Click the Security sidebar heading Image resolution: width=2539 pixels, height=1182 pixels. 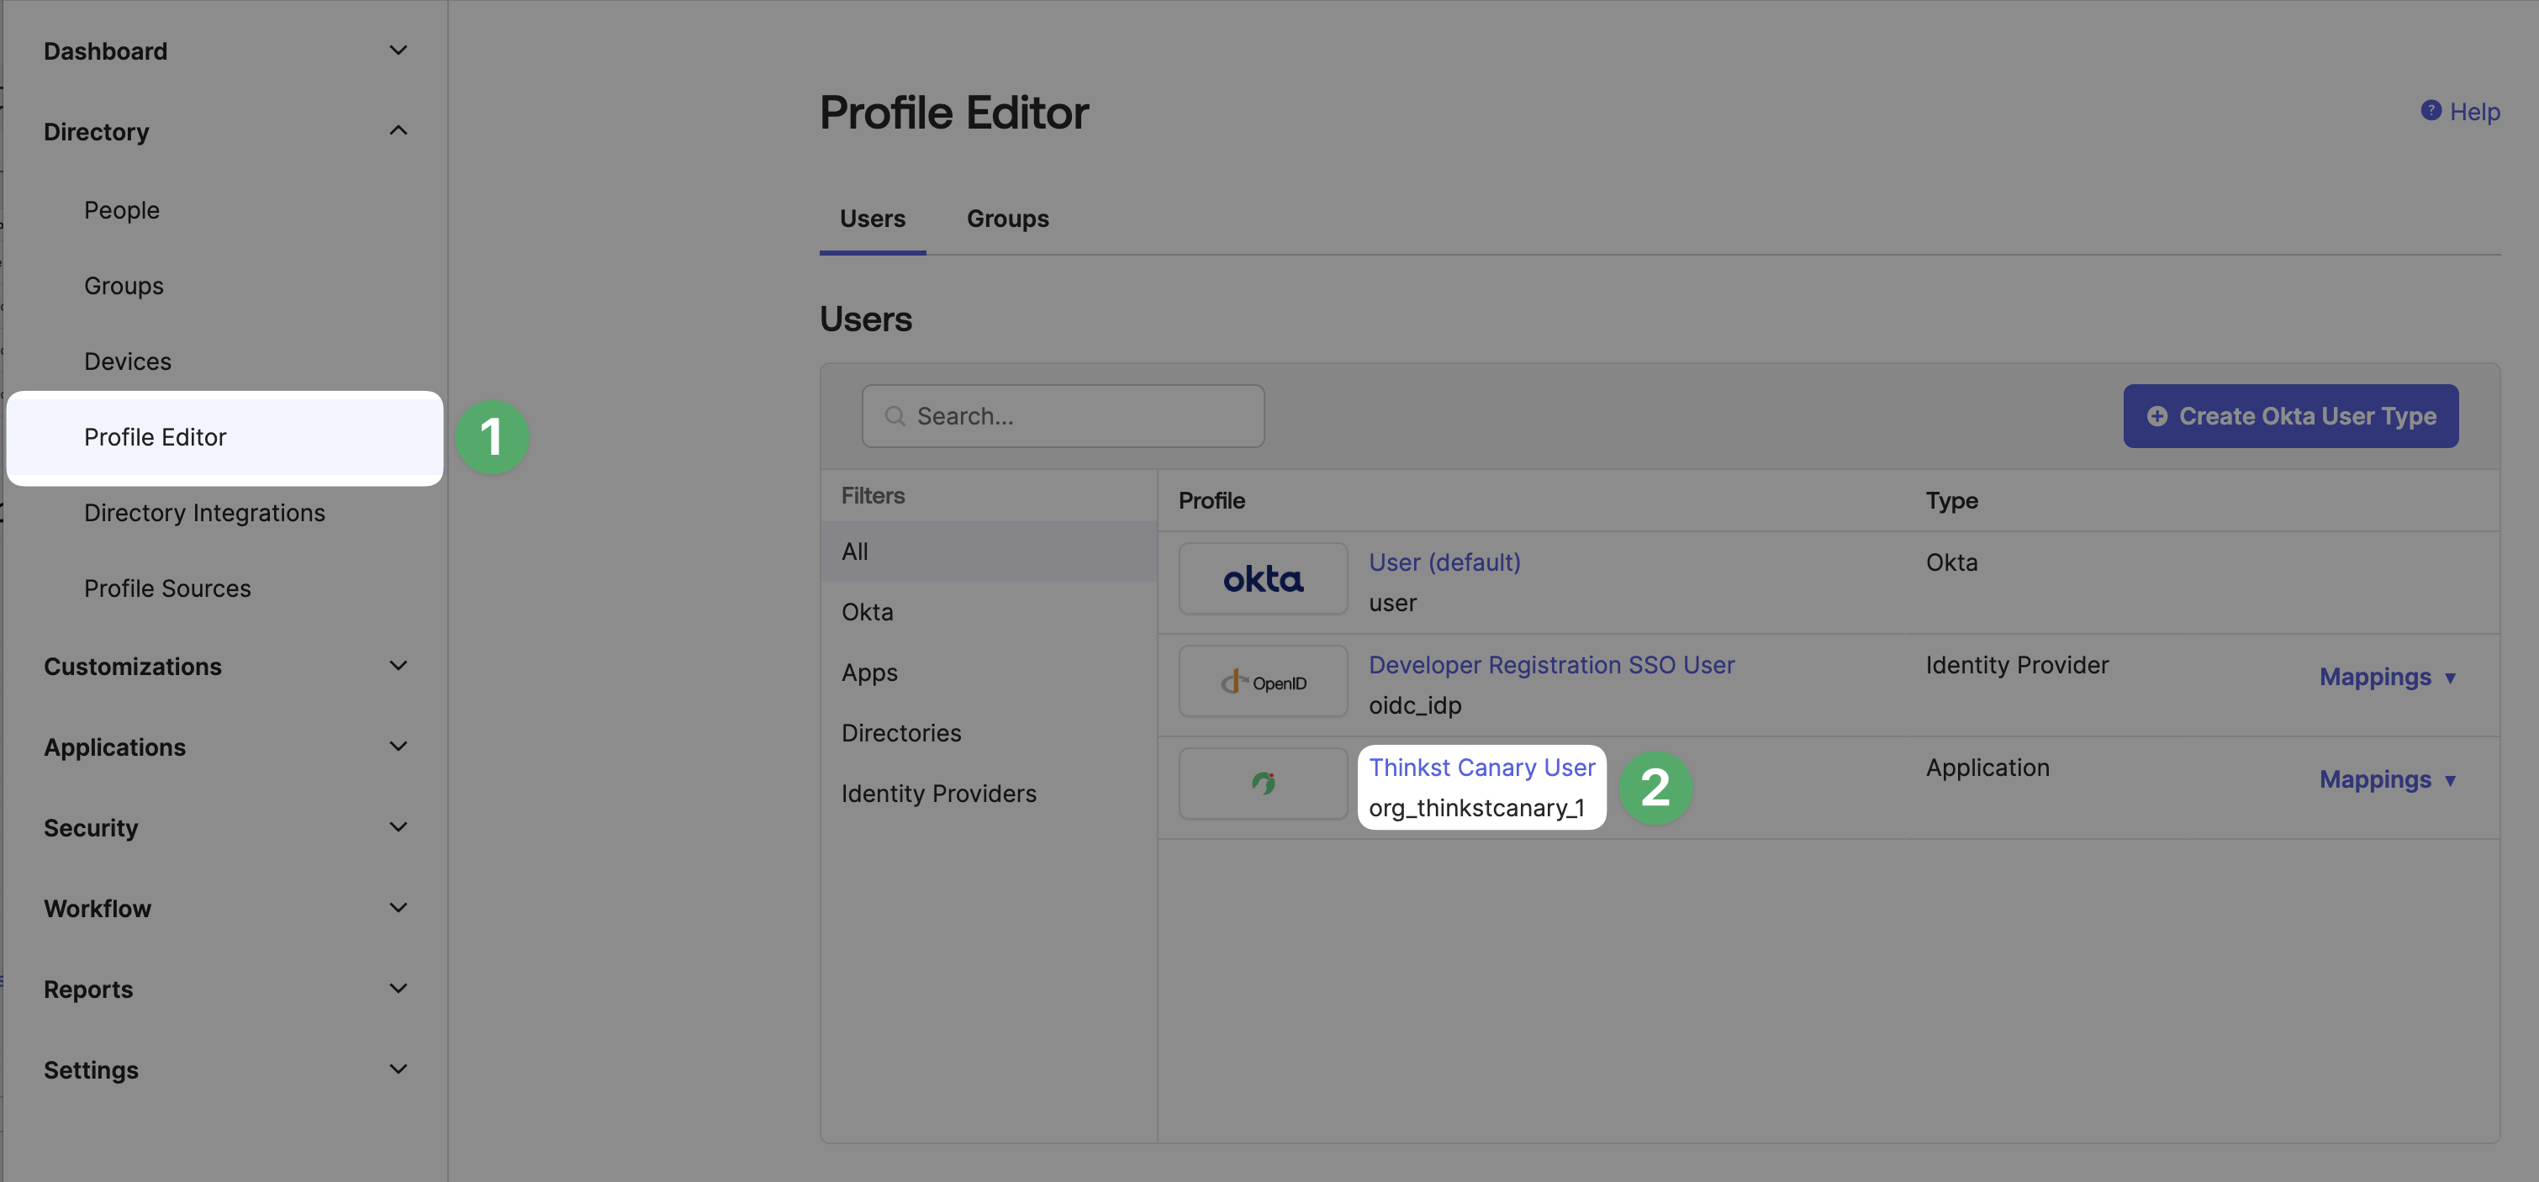pyautogui.click(x=91, y=828)
